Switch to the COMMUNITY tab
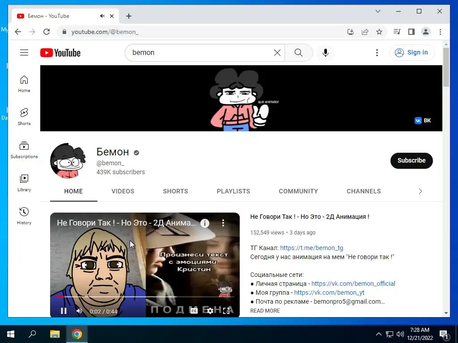The width and height of the screenshot is (458, 343). 298,191
